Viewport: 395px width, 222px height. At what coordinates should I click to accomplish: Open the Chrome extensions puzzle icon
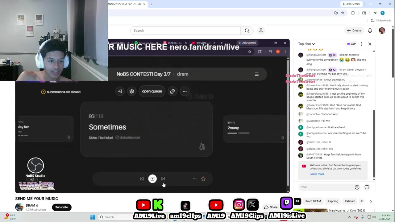[353, 13]
